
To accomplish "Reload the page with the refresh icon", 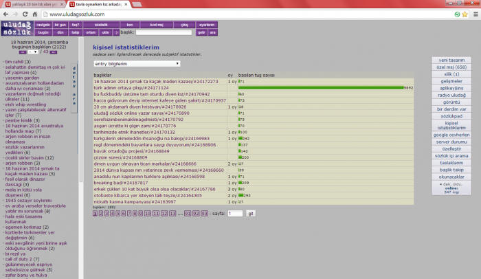I will pos(25,14).
